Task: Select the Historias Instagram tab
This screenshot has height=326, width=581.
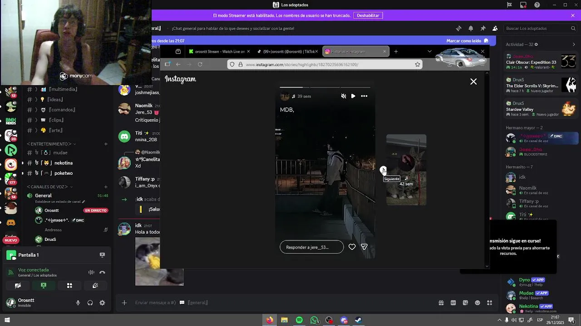Action: pyautogui.click(x=355, y=52)
